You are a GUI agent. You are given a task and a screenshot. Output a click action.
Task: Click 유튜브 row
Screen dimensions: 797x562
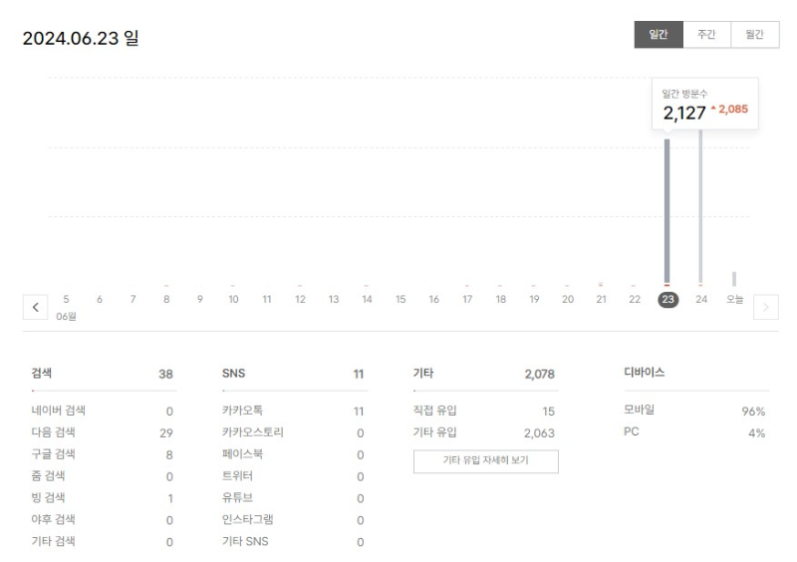click(x=293, y=498)
